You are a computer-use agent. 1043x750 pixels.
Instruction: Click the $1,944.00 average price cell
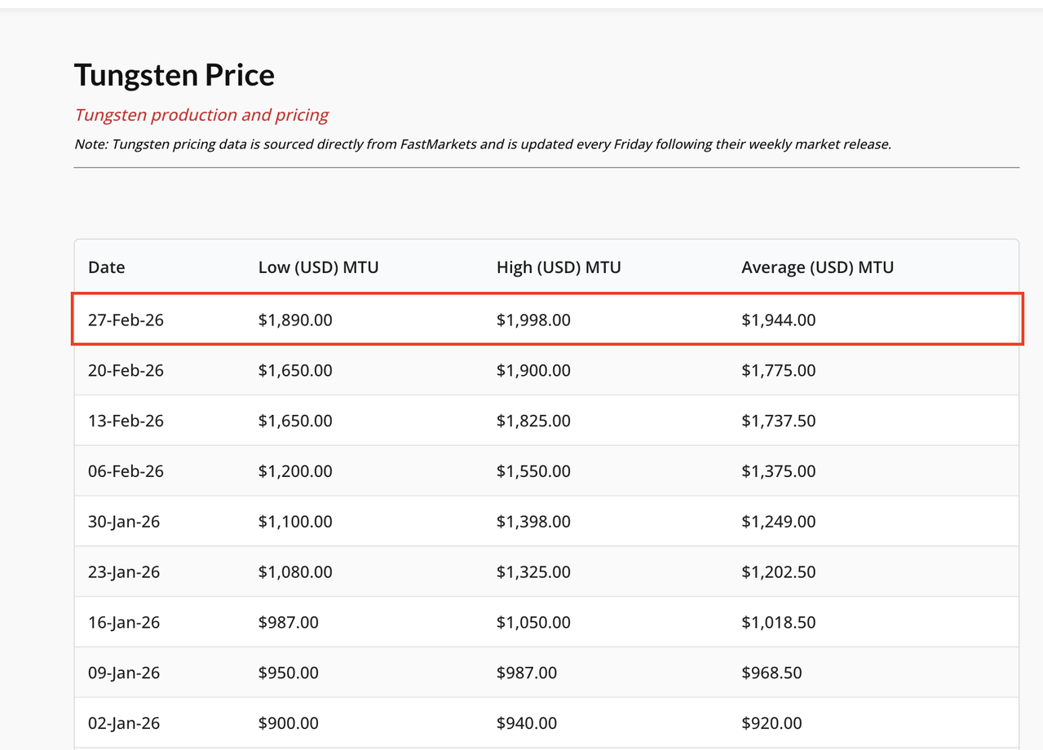pos(778,320)
